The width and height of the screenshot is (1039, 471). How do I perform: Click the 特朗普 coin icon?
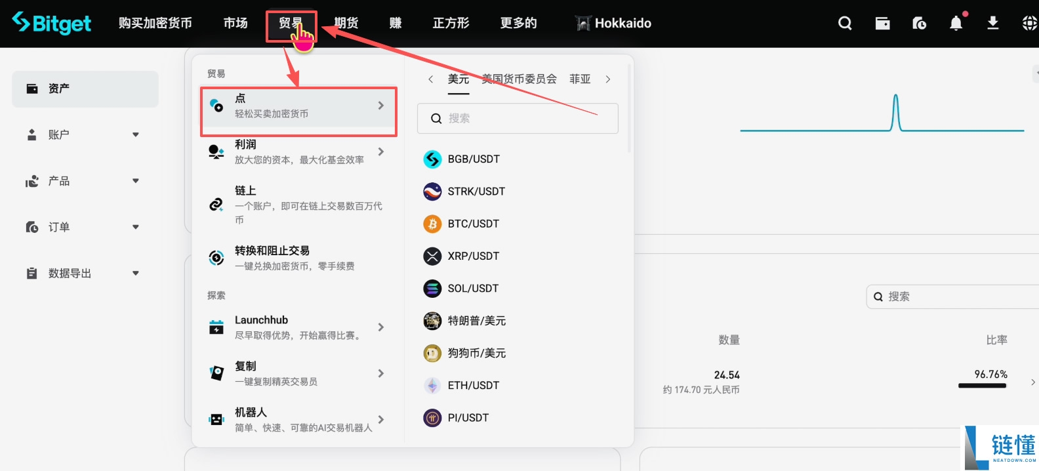(x=432, y=320)
